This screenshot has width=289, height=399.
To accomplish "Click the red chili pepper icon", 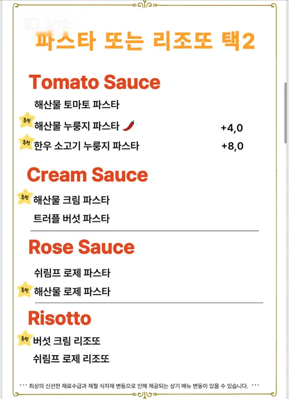I will (x=129, y=126).
